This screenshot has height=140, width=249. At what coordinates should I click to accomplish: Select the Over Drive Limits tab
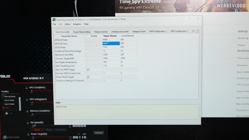tap(63, 32)
